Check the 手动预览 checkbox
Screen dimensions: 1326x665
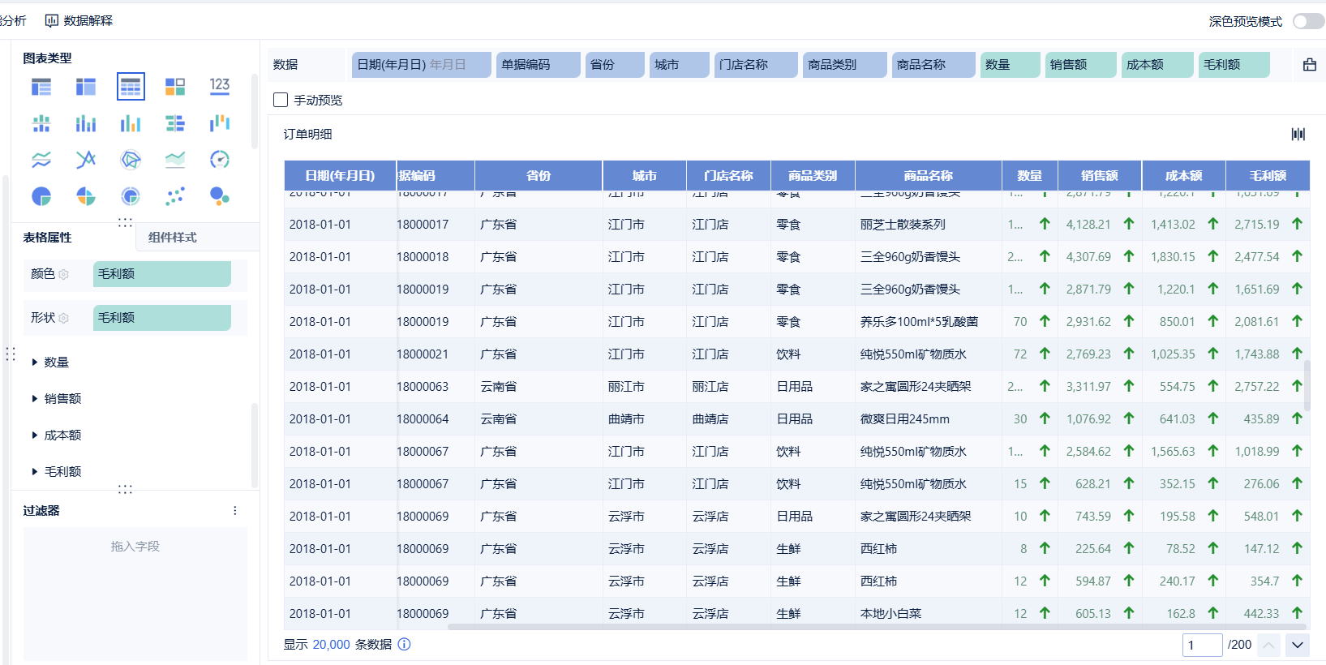pyautogui.click(x=281, y=100)
